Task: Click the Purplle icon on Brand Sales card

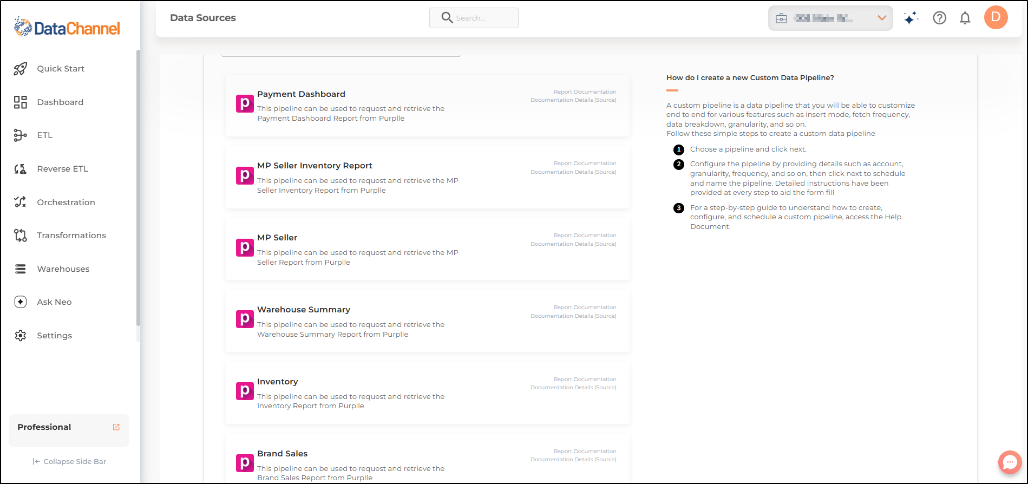Action: pyautogui.click(x=245, y=463)
